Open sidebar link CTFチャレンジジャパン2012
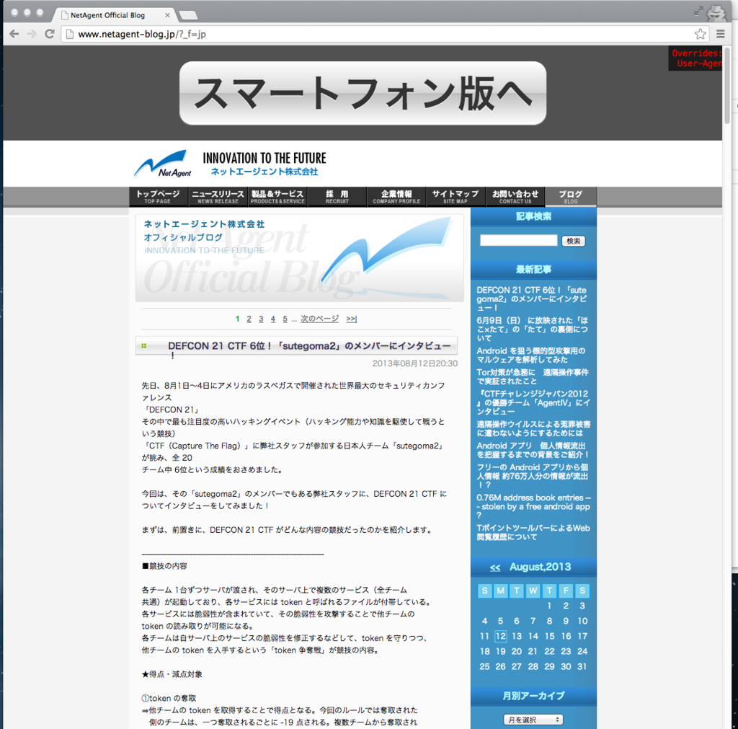This screenshot has width=738, height=729. (533, 402)
